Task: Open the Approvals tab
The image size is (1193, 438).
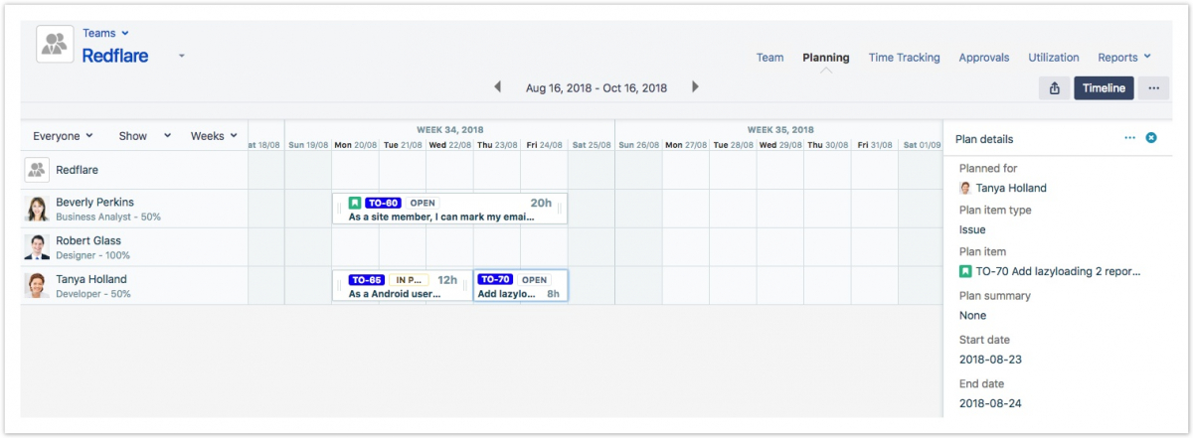Action: click(983, 58)
